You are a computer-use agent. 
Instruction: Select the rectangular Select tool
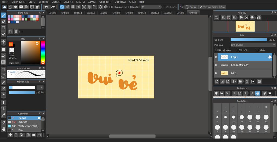3,70
